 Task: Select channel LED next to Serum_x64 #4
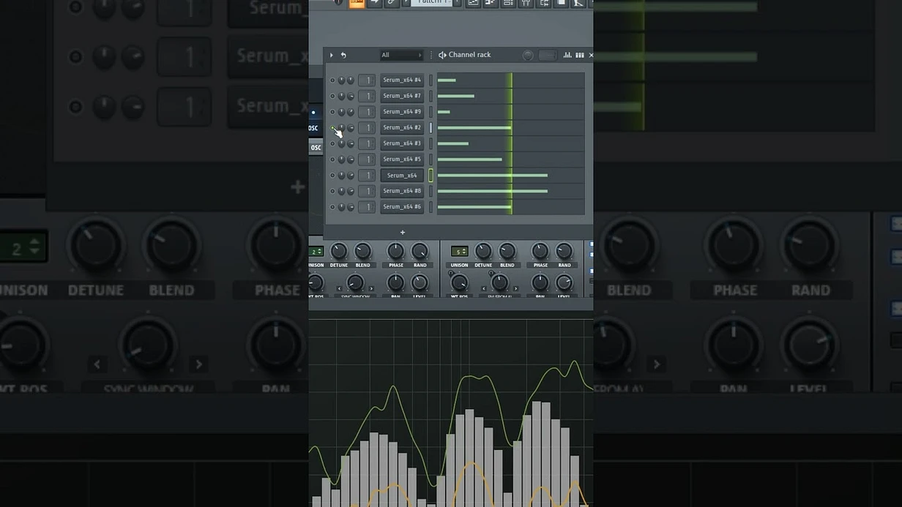point(430,80)
